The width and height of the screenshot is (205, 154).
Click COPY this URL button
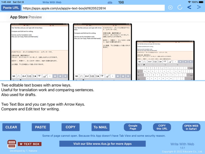pos(162,127)
